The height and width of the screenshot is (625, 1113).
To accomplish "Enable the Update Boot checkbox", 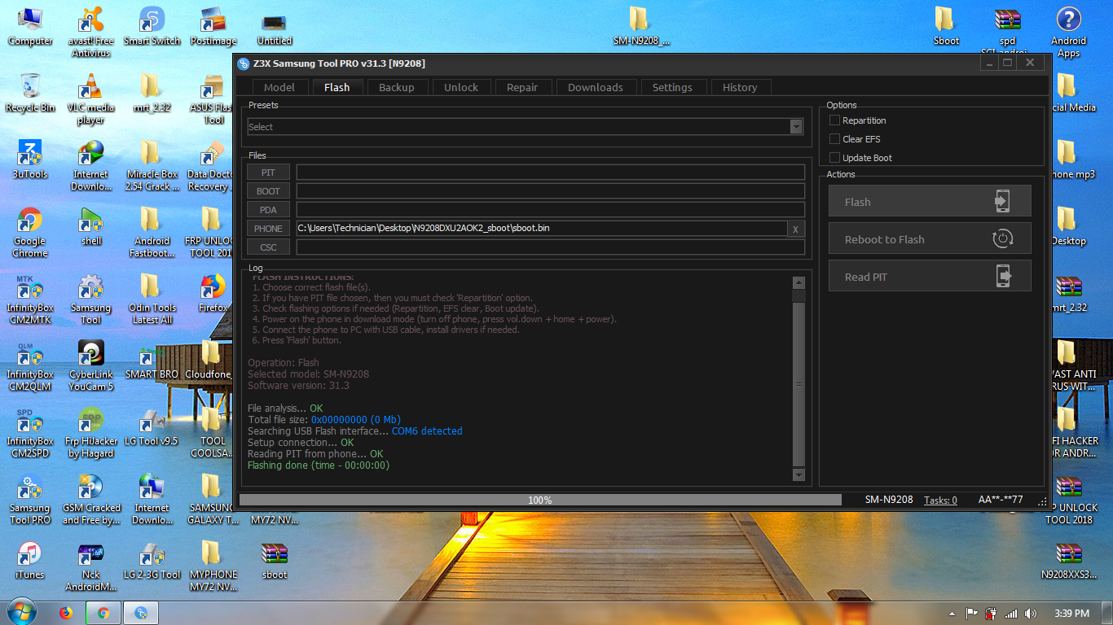I will [x=834, y=158].
